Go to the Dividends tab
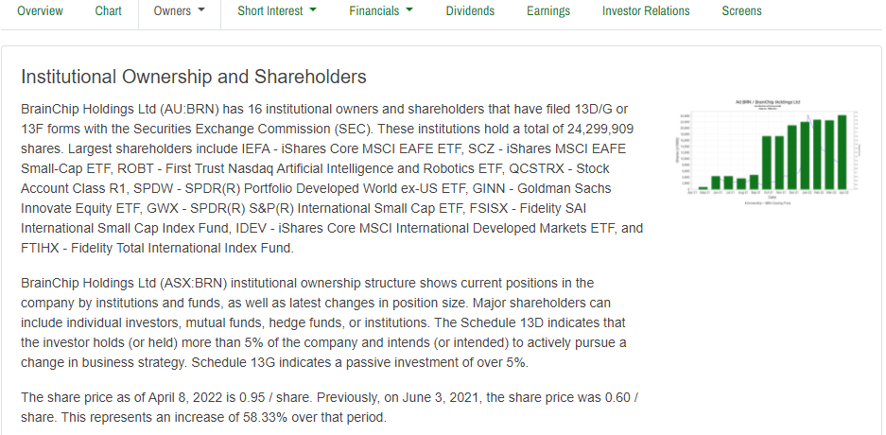 click(470, 11)
